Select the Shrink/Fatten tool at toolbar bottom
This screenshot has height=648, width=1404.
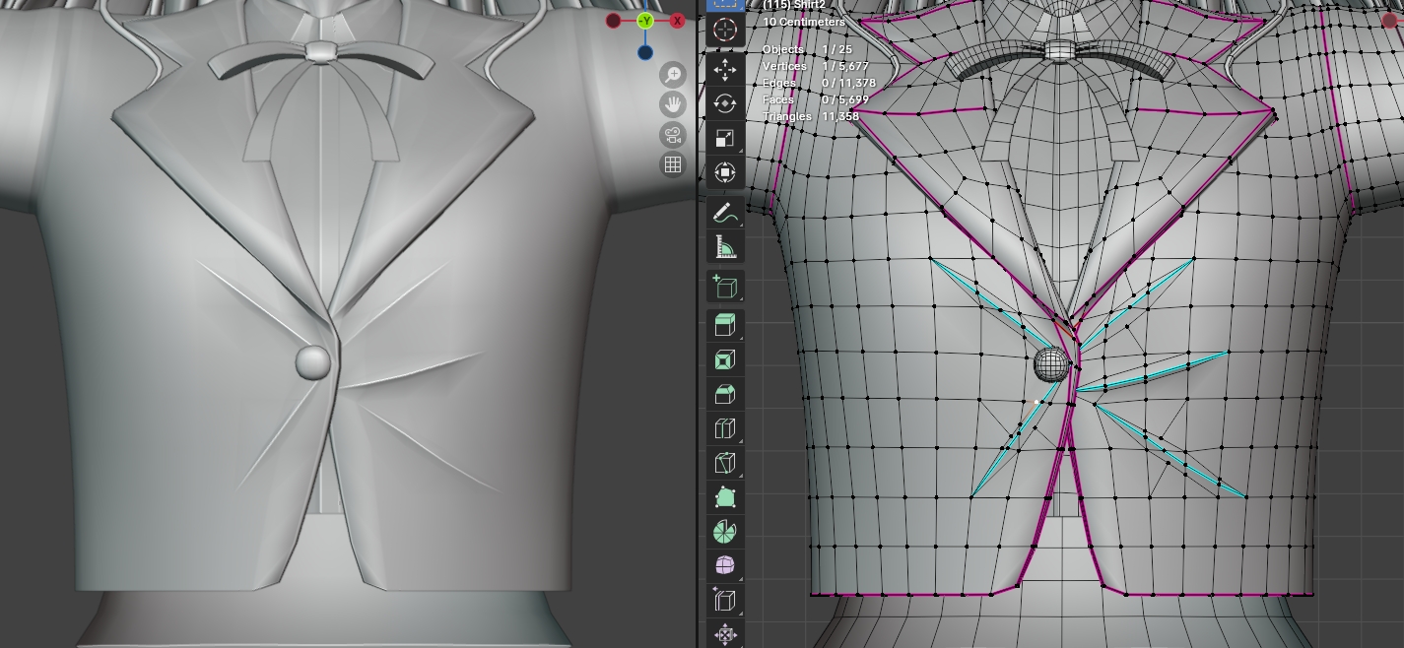(725, 634)
